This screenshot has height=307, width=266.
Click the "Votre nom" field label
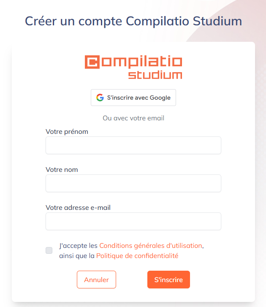tap(62, 170)
